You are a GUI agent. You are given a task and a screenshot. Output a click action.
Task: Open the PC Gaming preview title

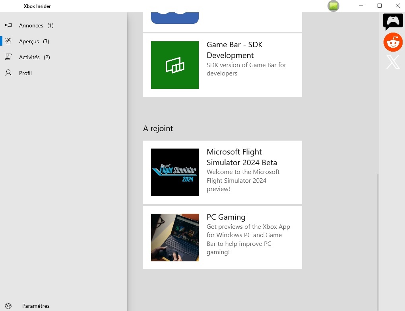coord(226,217)
